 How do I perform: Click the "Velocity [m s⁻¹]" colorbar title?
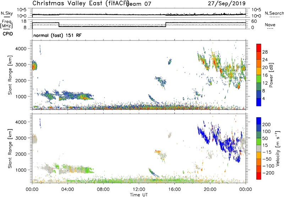(x=278, y=148)
